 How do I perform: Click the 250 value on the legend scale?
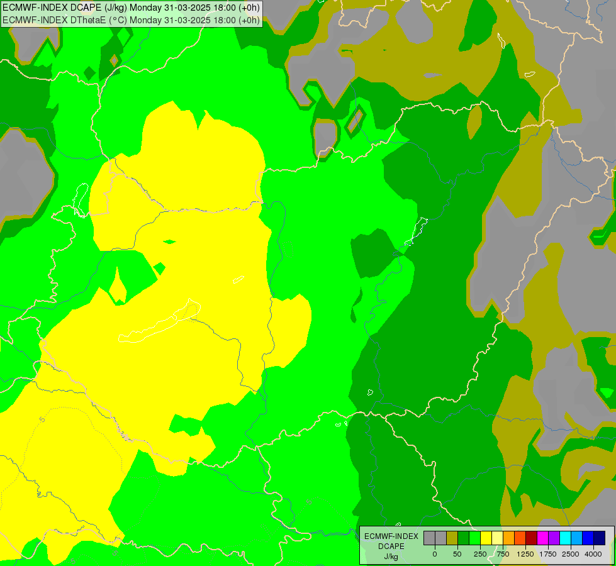480,554
